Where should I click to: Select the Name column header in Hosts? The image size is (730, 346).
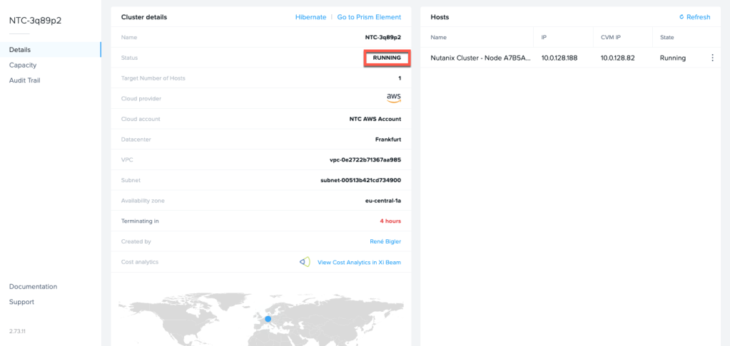[x=439, y=37]
